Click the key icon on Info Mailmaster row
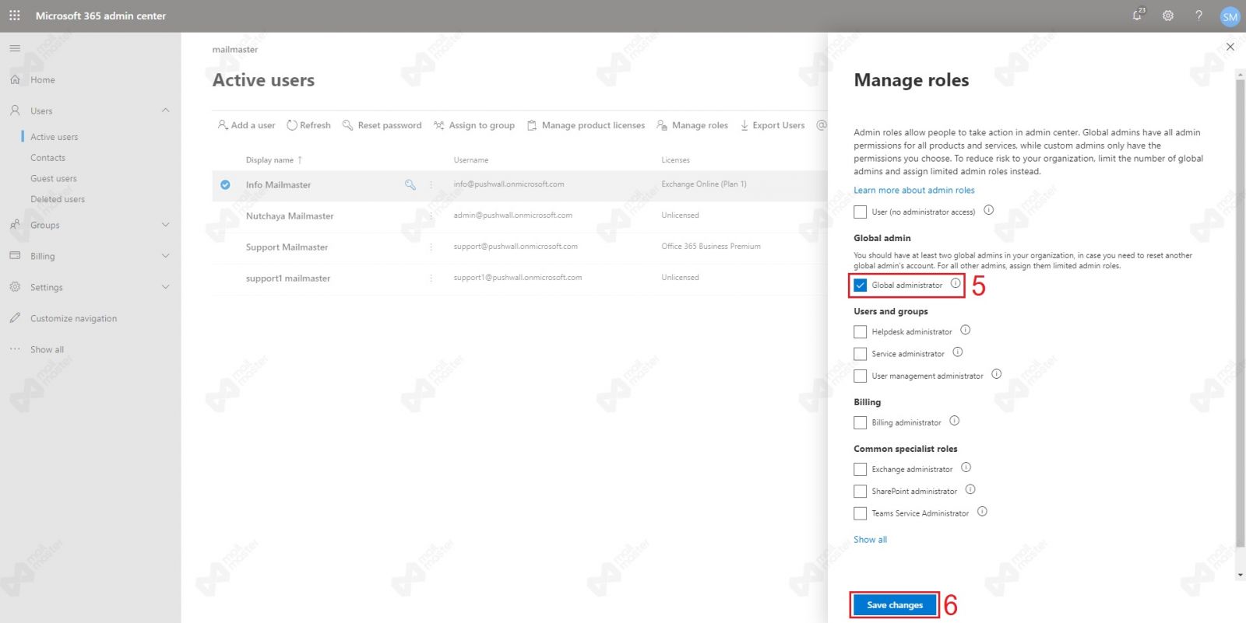Image resolution: width=1246 pixels, height=623 pixels. pos(410,184)
